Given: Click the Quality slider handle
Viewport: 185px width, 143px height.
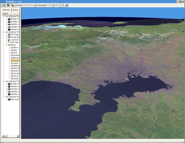Looking at the screenshot, I should tap(35, 5).
